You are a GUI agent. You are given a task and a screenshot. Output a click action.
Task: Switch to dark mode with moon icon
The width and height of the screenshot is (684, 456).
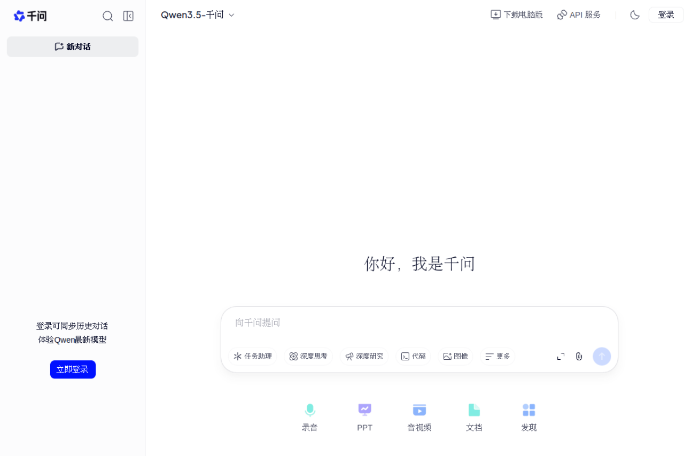(634, 15)
